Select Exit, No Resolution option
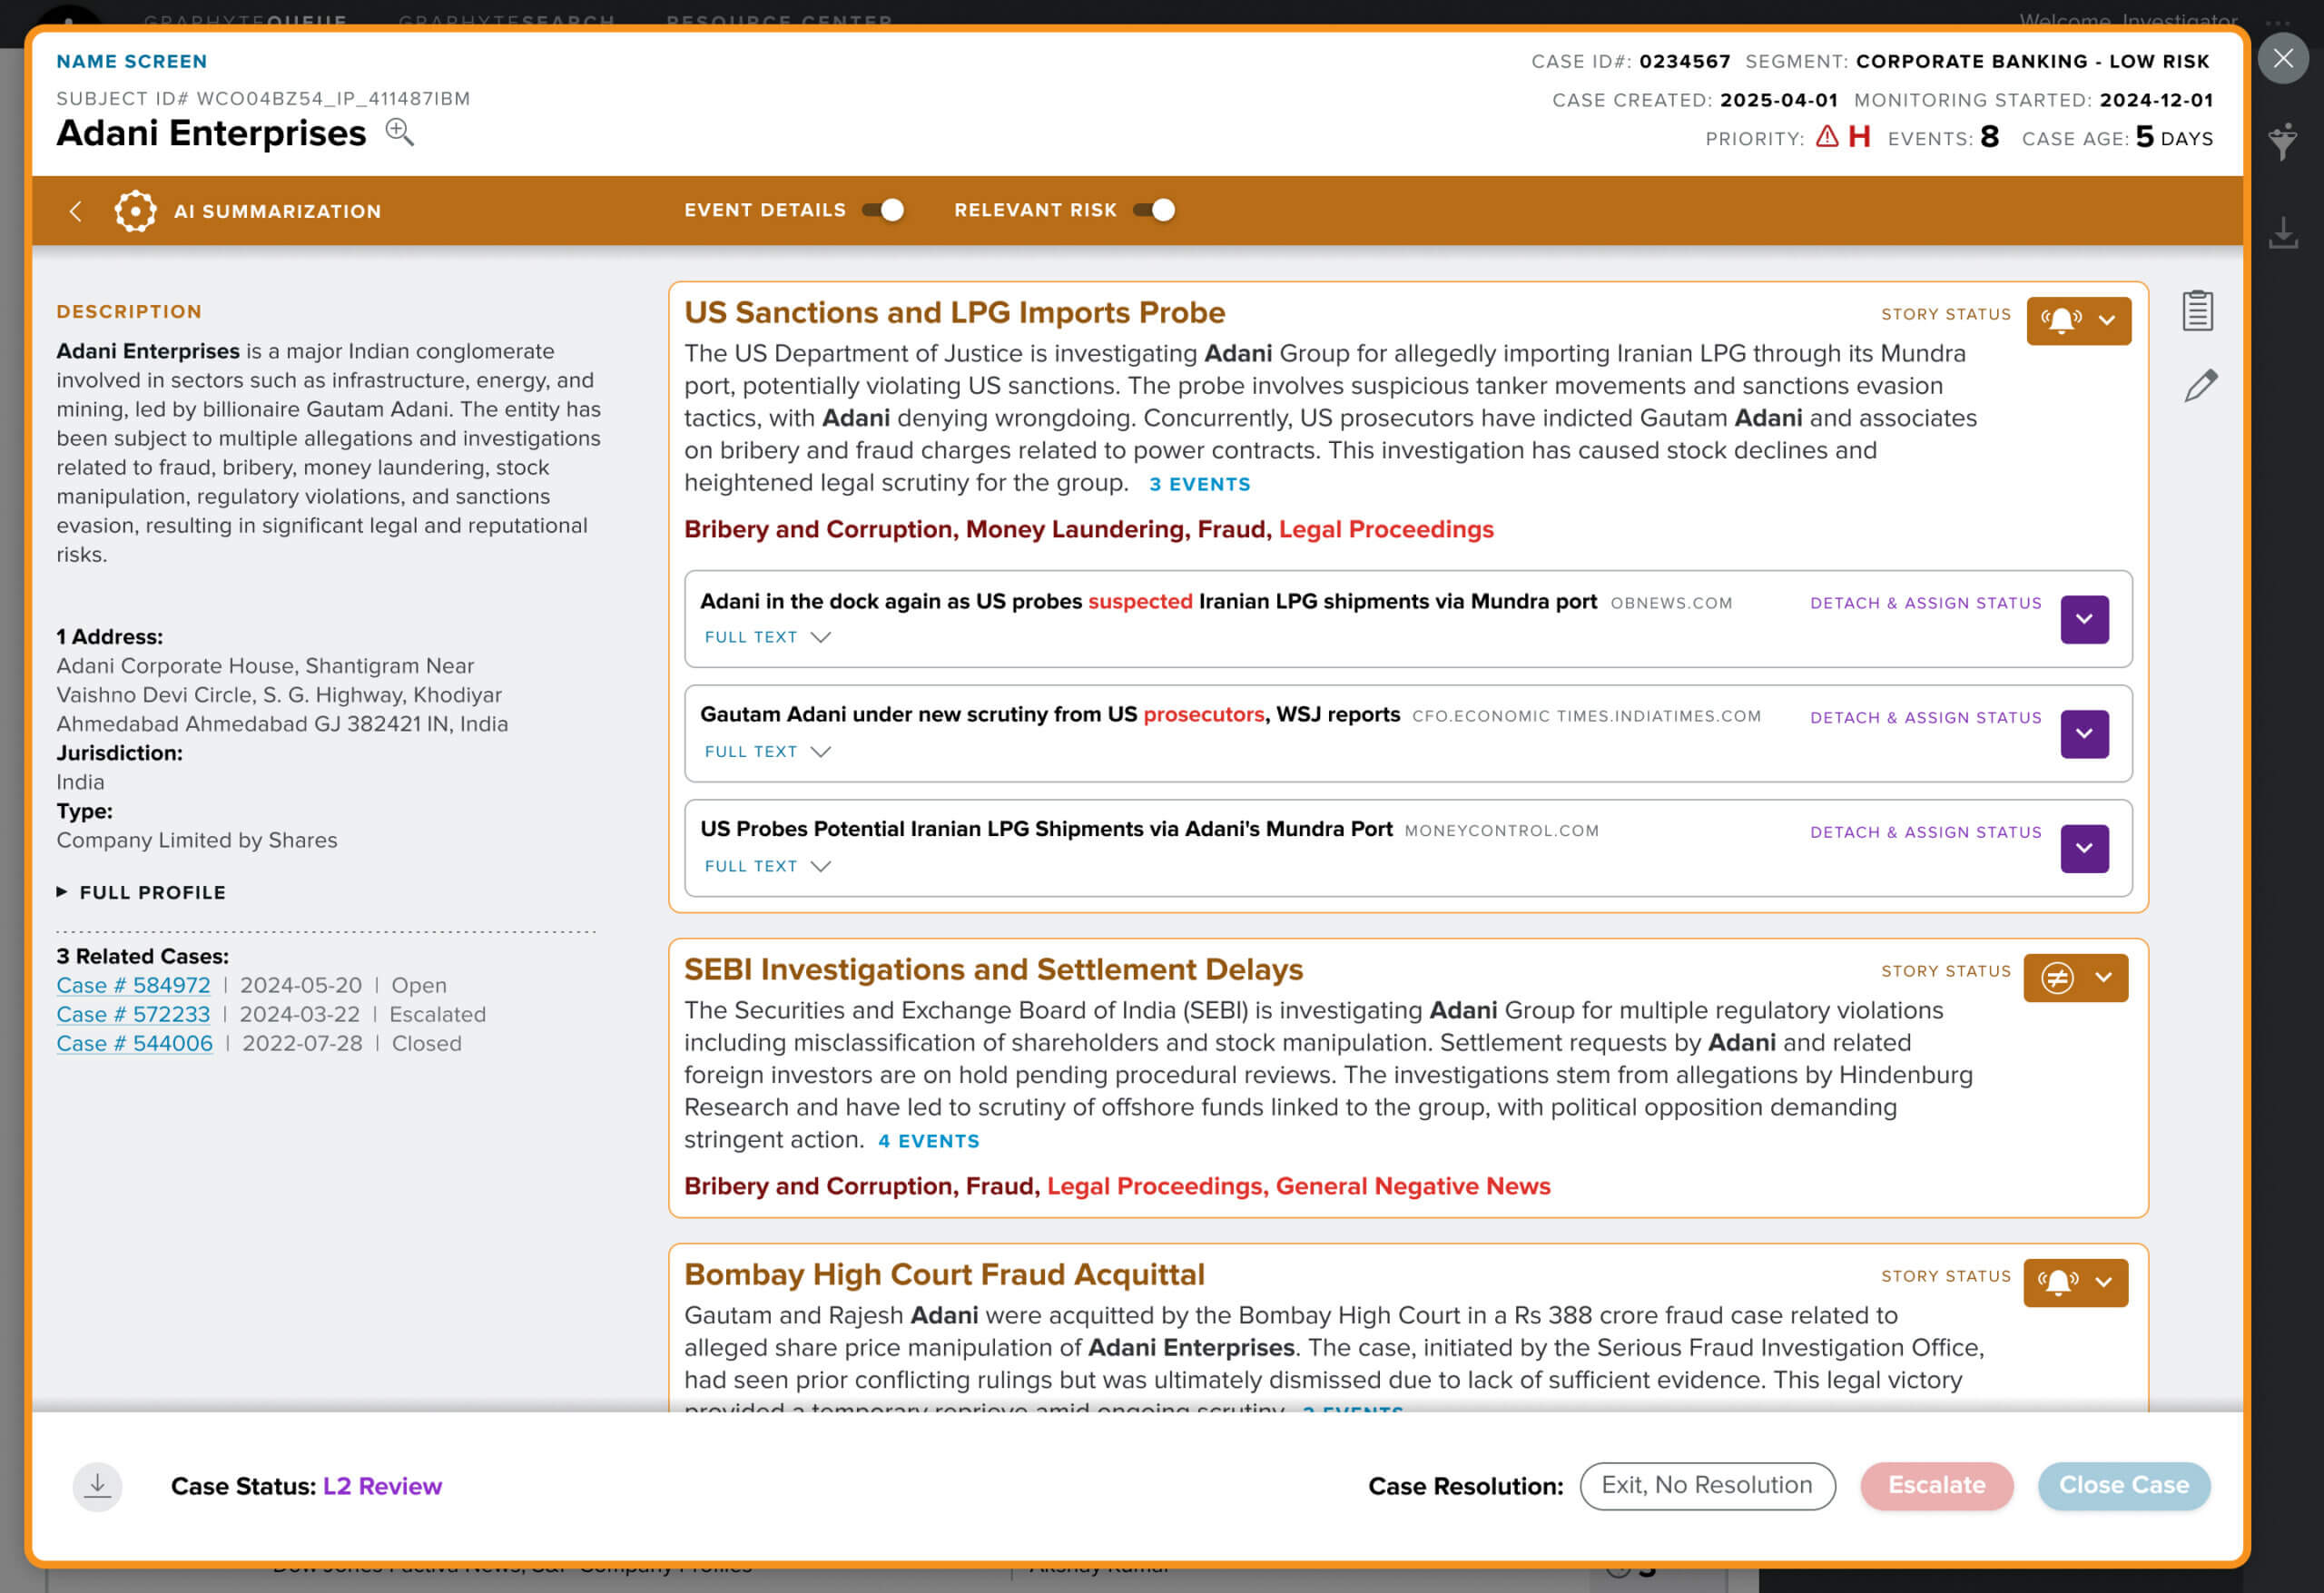Screen dimensions: 2324x1593 coord(1706,1486)
